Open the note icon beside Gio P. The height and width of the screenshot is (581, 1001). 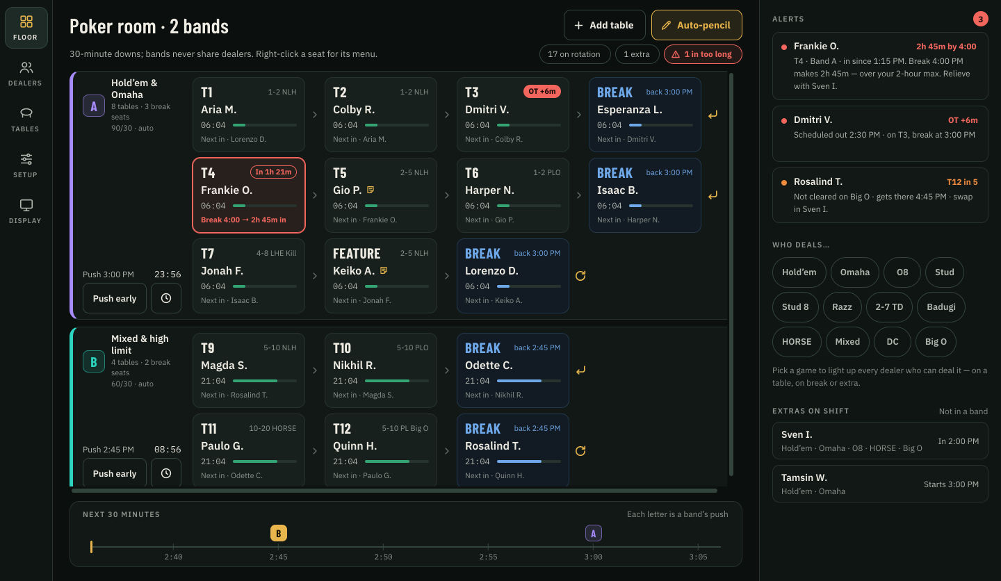[371, 190]
